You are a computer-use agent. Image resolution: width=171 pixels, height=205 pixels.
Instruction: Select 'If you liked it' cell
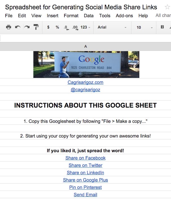click(85, 151)
